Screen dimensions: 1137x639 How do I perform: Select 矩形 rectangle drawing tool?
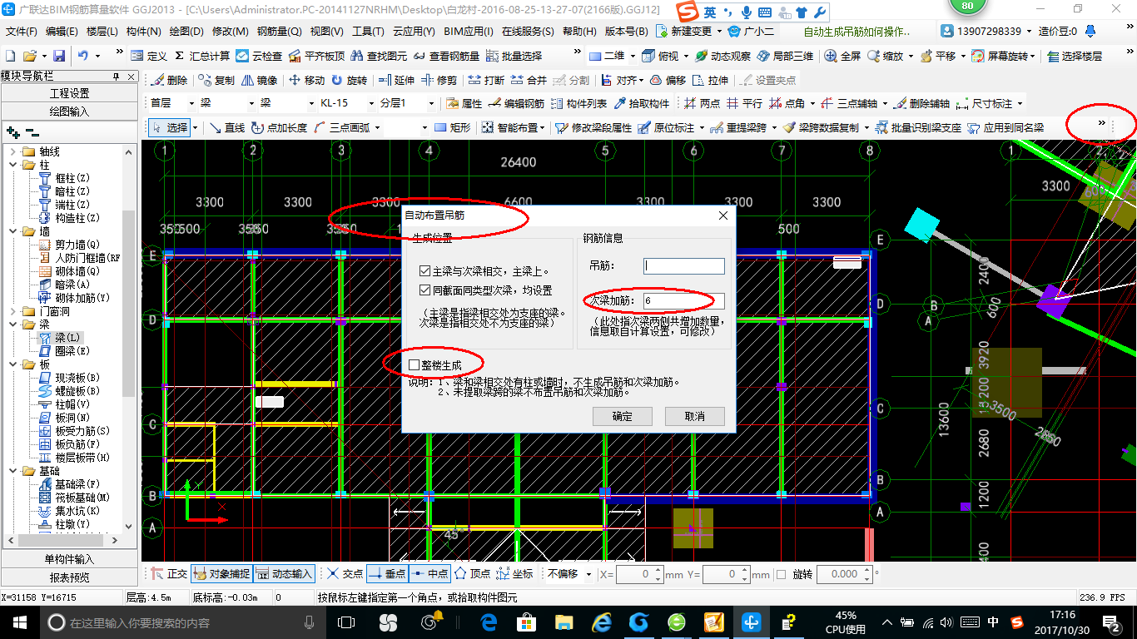453,127
